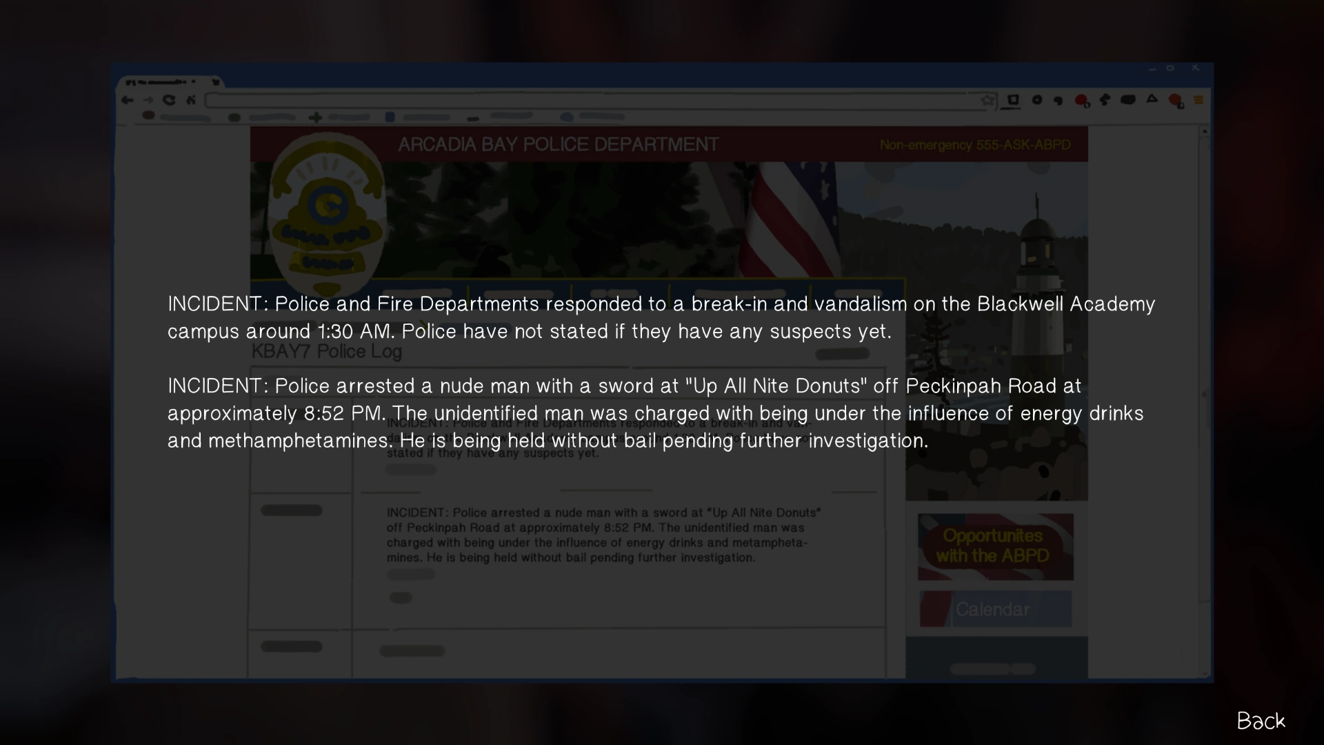Open Opportunities with the ABPD banner
The image size is (1324, 745).
pos(995,546)
